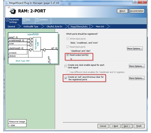Go to Mem Init step
This screenshot has width=151, height=133.
100,27
